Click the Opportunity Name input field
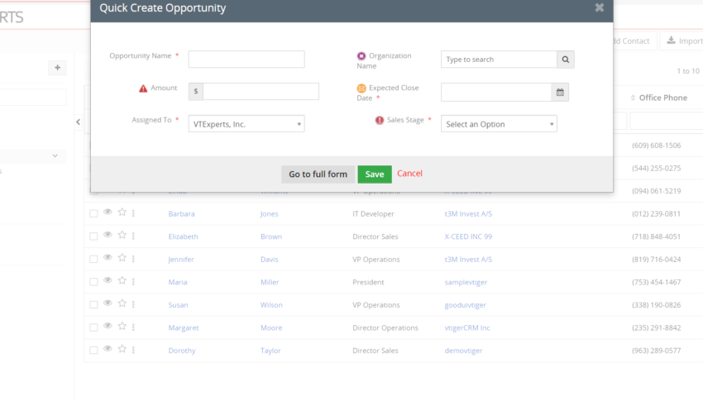This screenshot has width=703, height=401. click(x=246, y=60)
